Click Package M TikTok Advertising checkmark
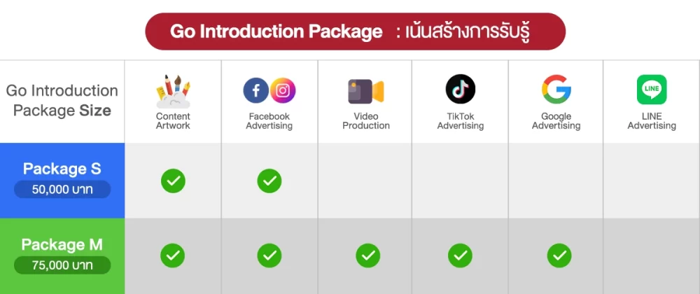700x294 pixels. 460,255
